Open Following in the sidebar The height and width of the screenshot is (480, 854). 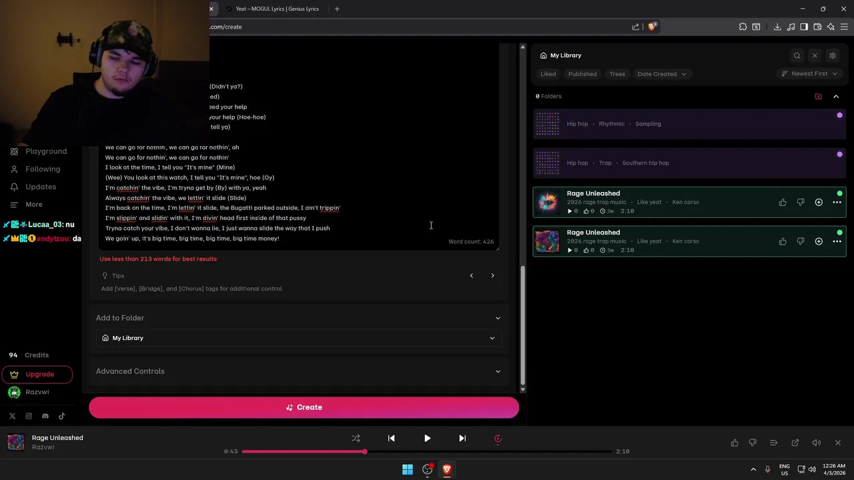pos(35,169)
